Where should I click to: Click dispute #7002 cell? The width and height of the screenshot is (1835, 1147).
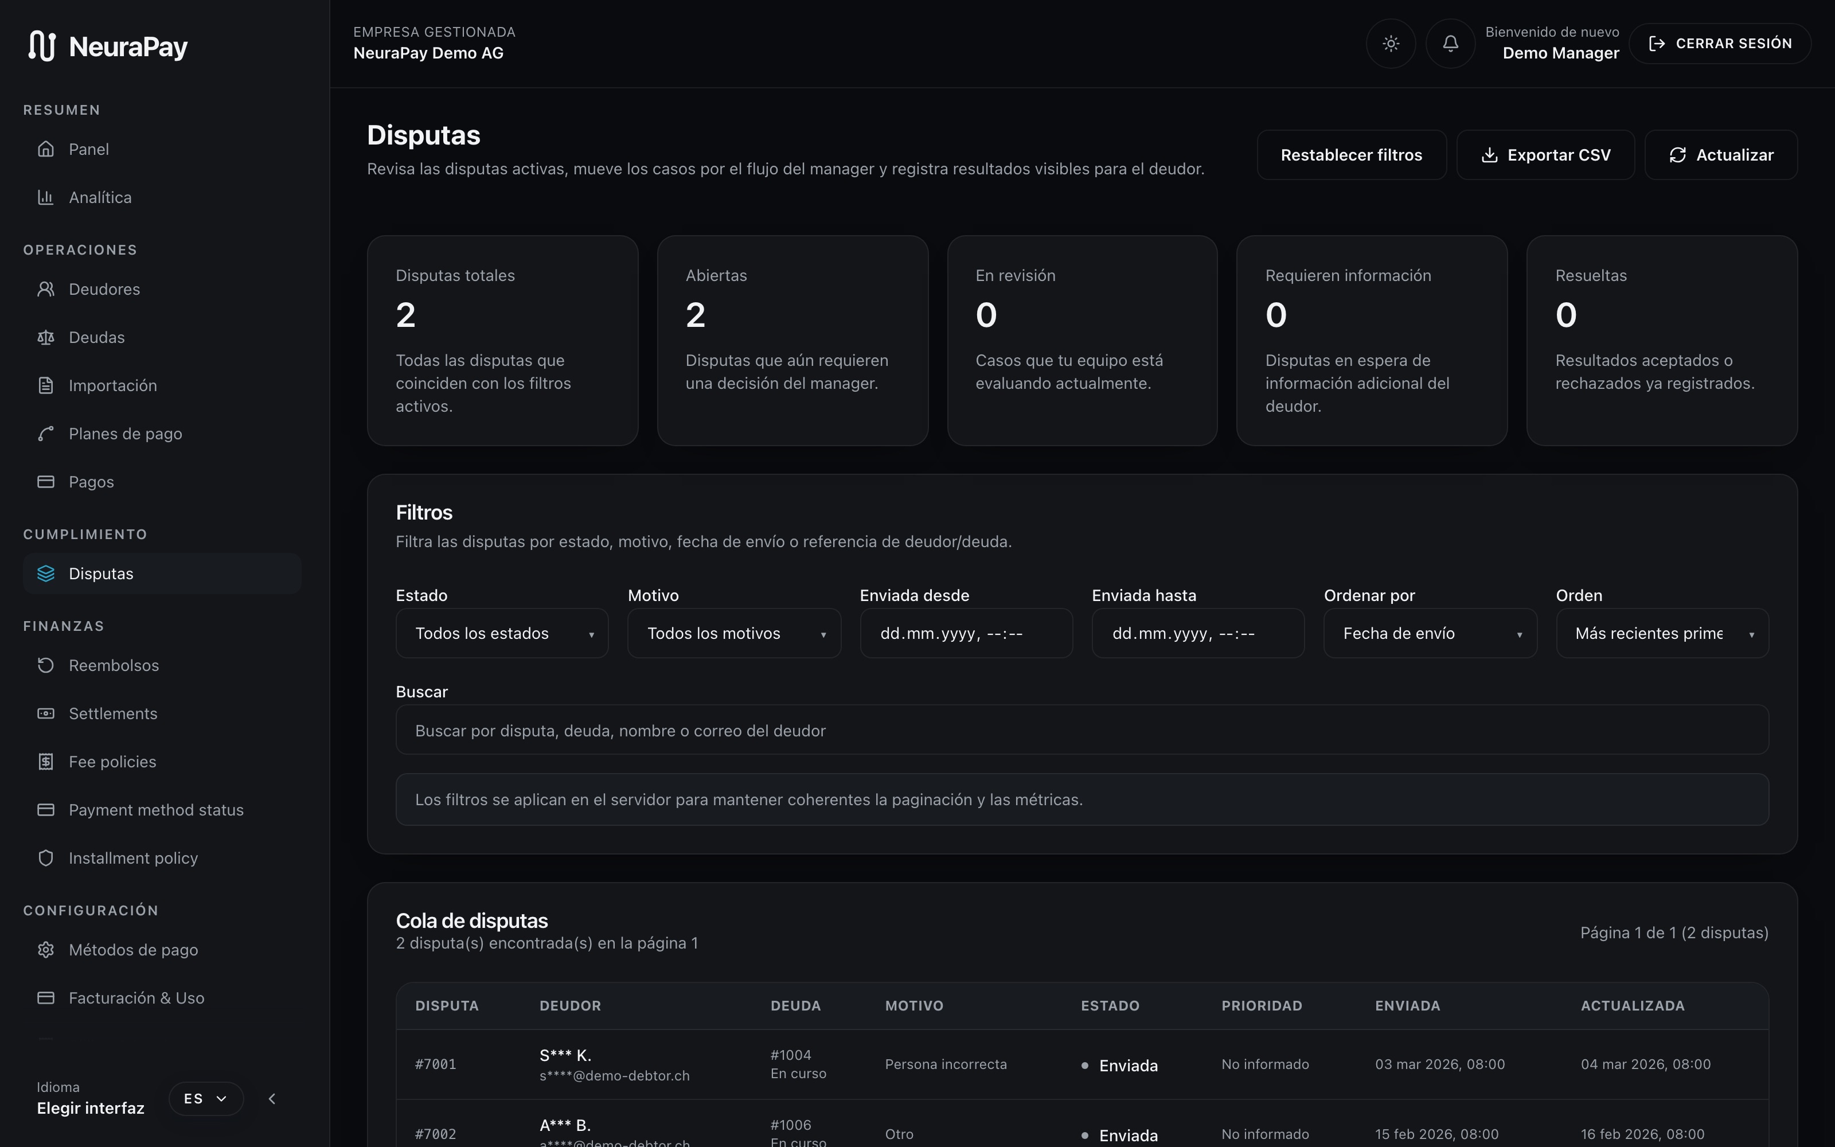435,1134
